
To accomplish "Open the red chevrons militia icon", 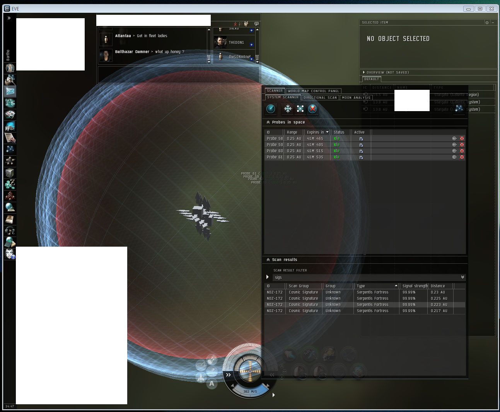I will click(10, 196).
